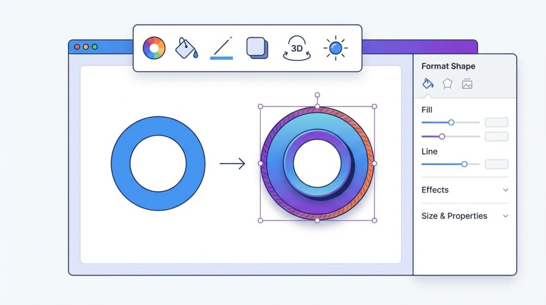Switch to the pentagon Effects tab
Screen dimensions: 546x305
point(447,84)
